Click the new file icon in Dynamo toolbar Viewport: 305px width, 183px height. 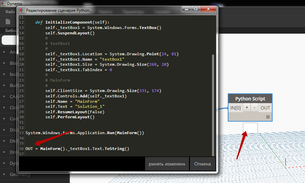click(x=8, y=22)
